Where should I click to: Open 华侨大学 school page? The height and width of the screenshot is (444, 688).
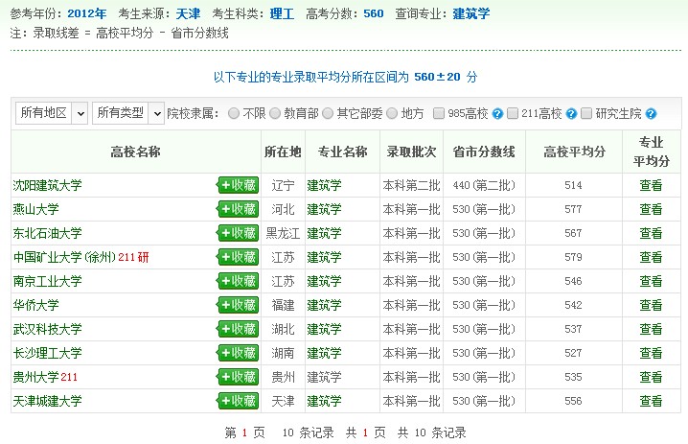(x=35, y=305)
